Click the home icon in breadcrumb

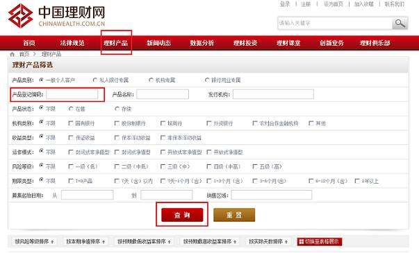[x=12, y=54]
